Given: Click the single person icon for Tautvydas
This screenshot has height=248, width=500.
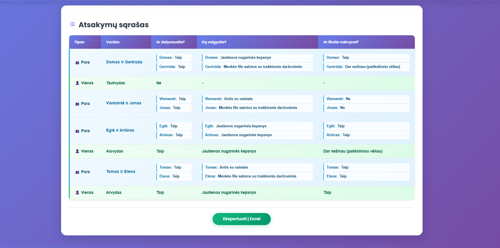Looking at the screenshot, I should pyautogui.click(x=77, y=83).
